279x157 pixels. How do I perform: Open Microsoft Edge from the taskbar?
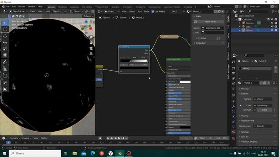[x=92, y=153]
